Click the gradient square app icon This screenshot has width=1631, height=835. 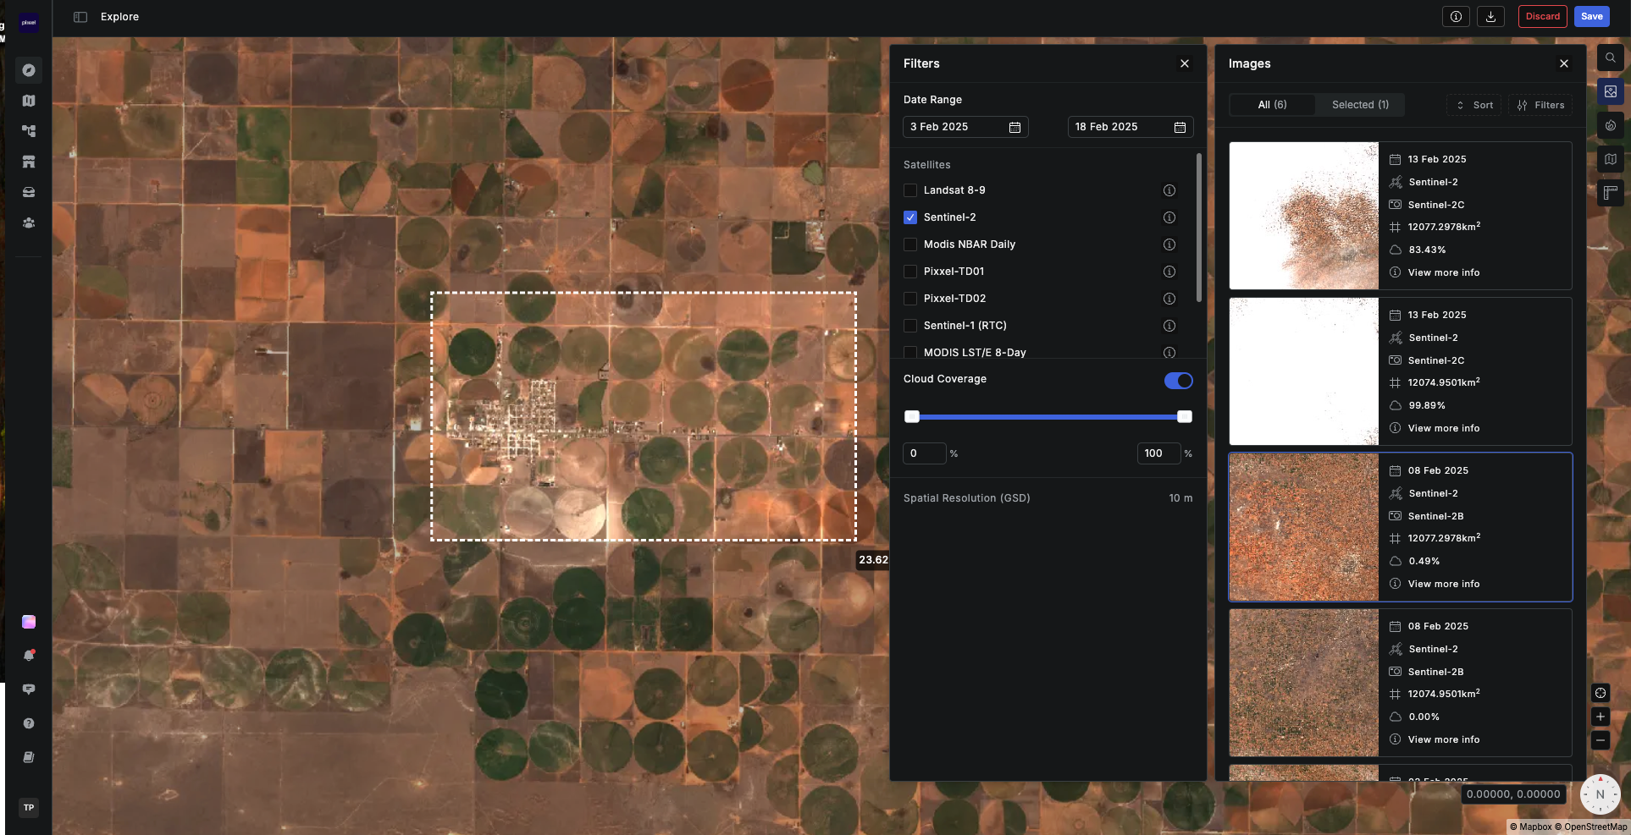29,622
